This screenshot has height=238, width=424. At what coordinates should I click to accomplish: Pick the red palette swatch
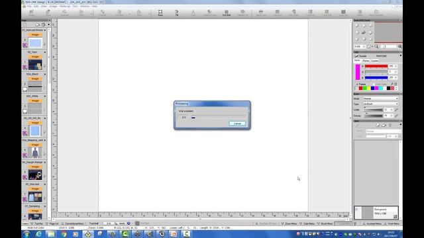click(360, 88)
